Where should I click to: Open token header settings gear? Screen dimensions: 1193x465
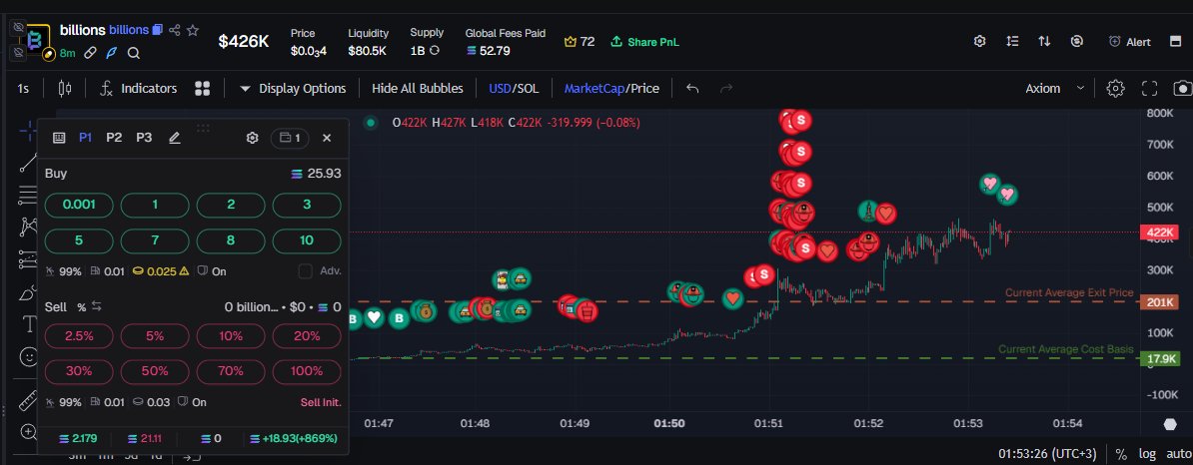(x=980, y=41)
